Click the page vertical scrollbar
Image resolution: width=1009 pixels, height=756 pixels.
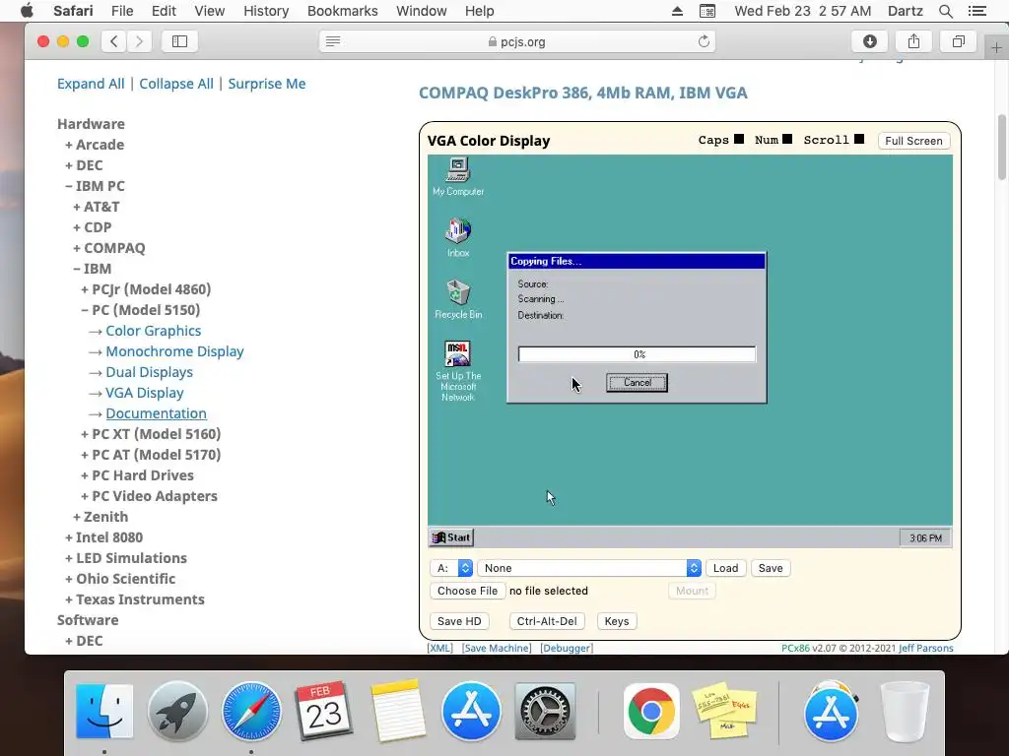tap(1002, 148)
